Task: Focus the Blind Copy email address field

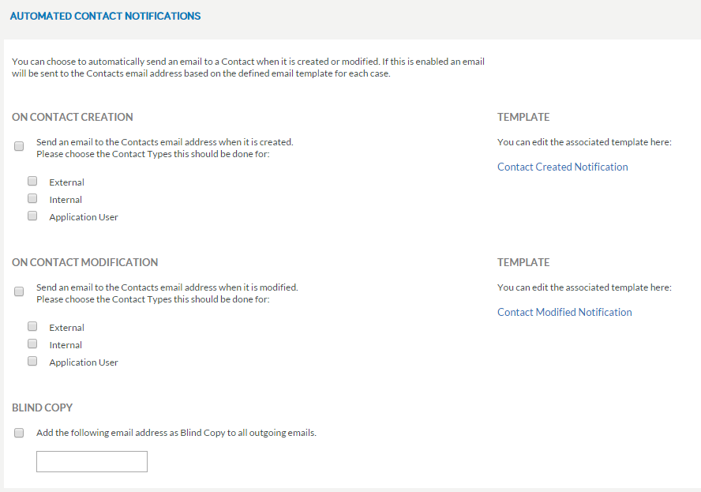Action: (x=92, y=461)
